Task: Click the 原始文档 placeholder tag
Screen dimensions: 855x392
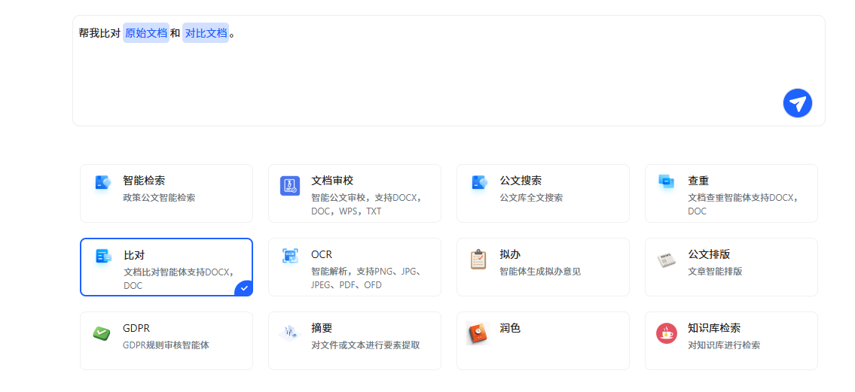Action: [146, 33]
